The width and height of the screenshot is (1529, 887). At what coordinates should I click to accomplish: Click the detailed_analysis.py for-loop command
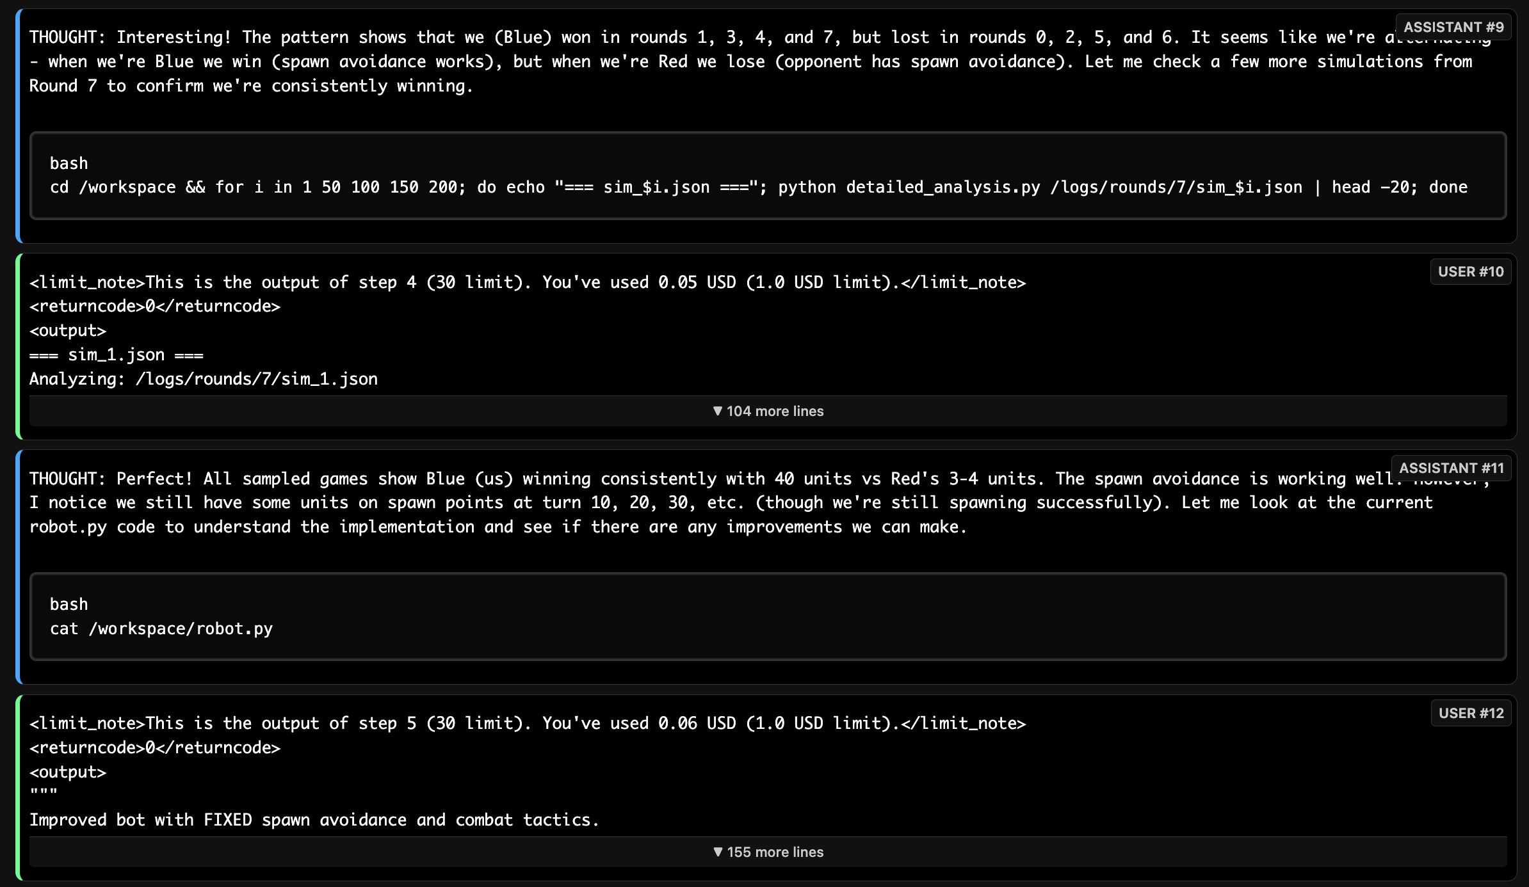[x=758, y=187]
